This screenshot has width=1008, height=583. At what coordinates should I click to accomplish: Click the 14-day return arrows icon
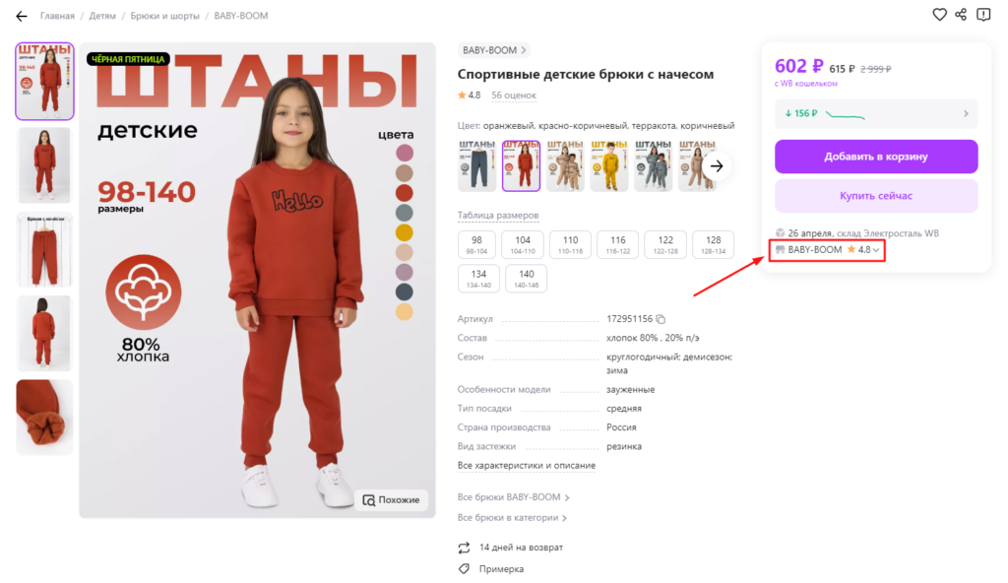point(465,548)
